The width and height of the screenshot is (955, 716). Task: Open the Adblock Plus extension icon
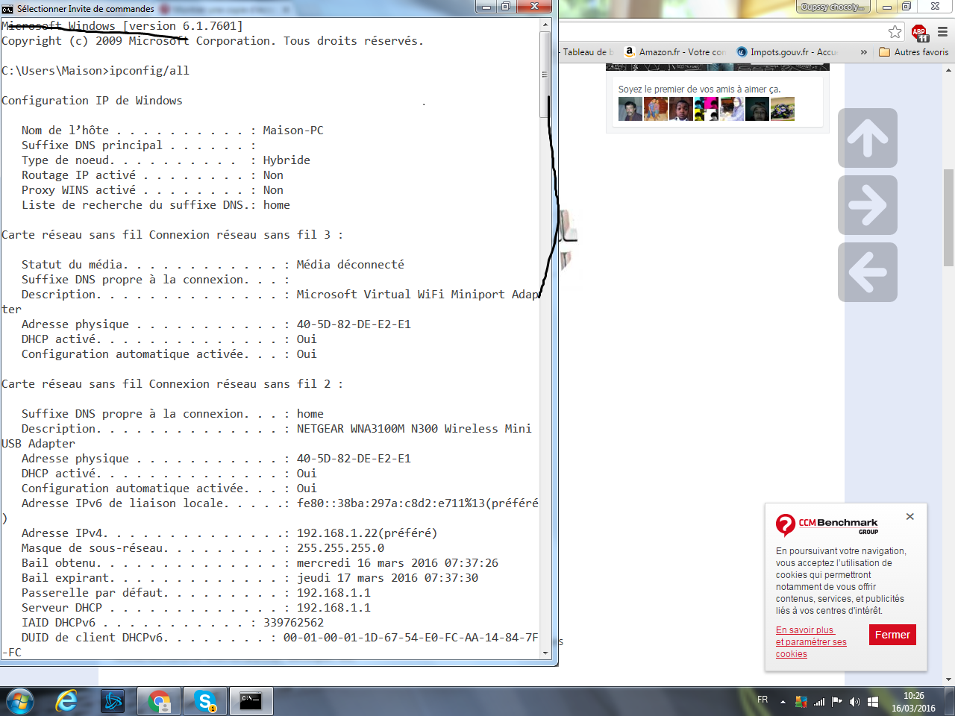click(x=919, y=32)
